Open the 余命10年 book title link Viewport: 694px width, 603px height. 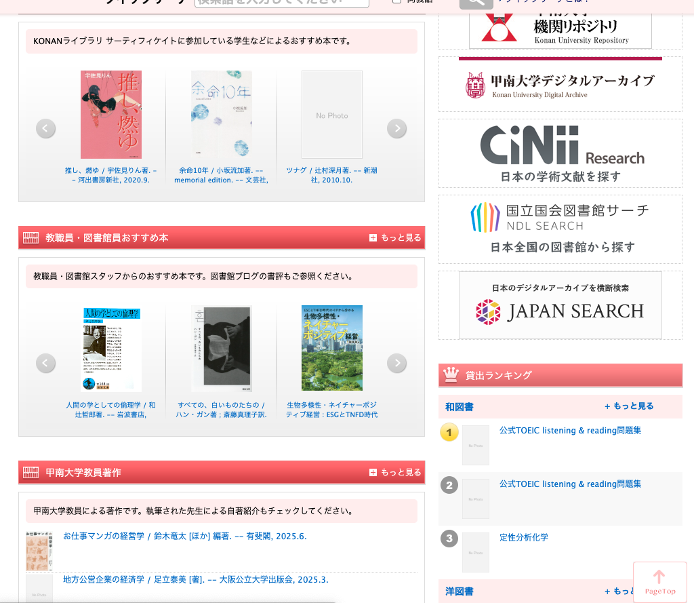221,175
